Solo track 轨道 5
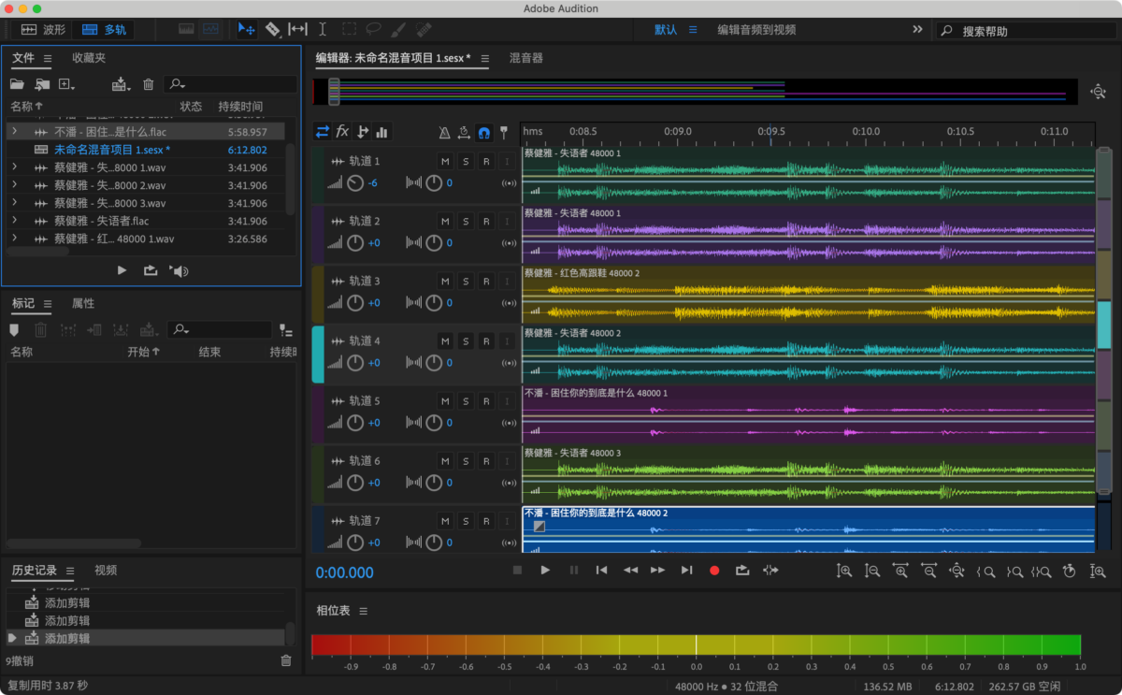The width and height of the screenshot is (1122, 695). (466, 400)
